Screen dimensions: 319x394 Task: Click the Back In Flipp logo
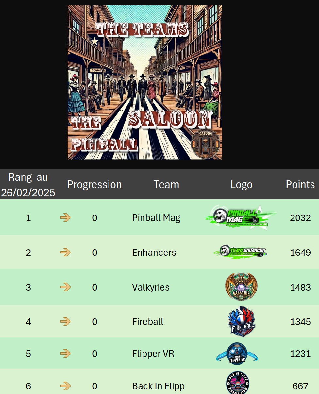coord(238,383)
